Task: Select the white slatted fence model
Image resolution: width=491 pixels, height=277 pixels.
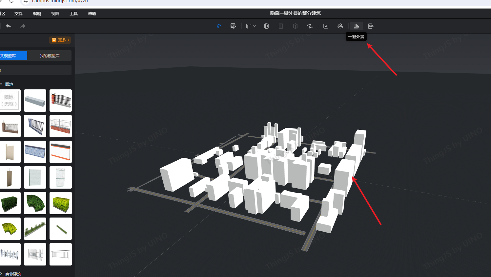Action: (35, 254)
